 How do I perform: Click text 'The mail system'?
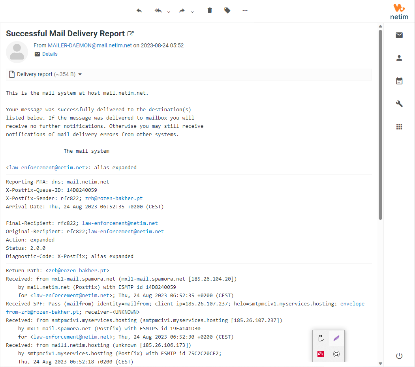tap(86, 151)
